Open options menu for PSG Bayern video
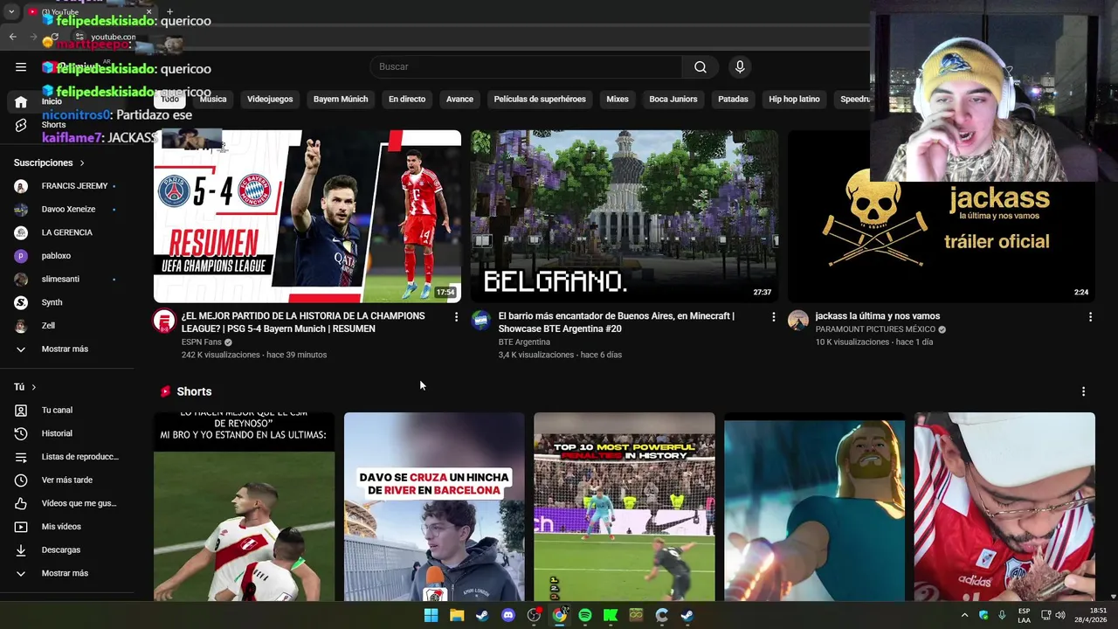The image size is (1118, 629). [x=456, y=317]
